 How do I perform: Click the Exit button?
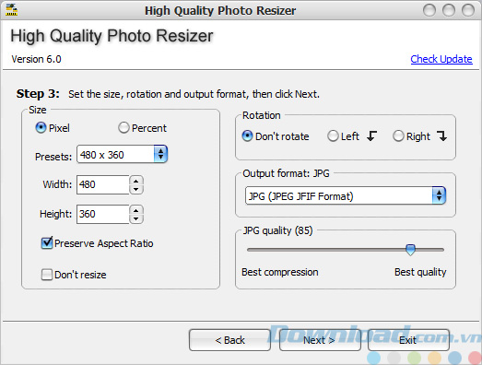[x=408, y=340]
